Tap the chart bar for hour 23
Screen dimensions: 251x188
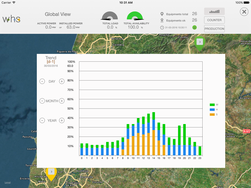200,151
